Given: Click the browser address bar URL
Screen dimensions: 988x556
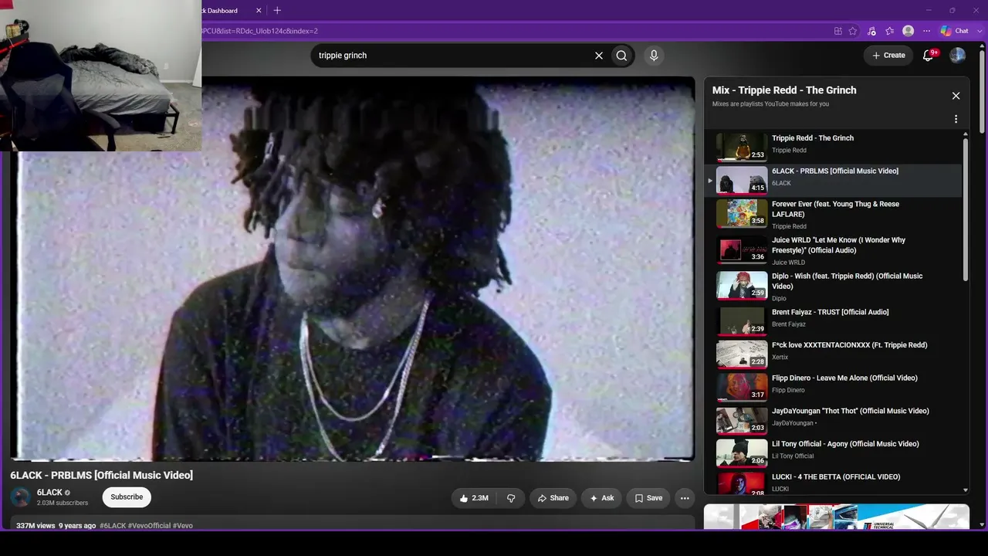Looking at the screenshot, I should coord(259,31).
